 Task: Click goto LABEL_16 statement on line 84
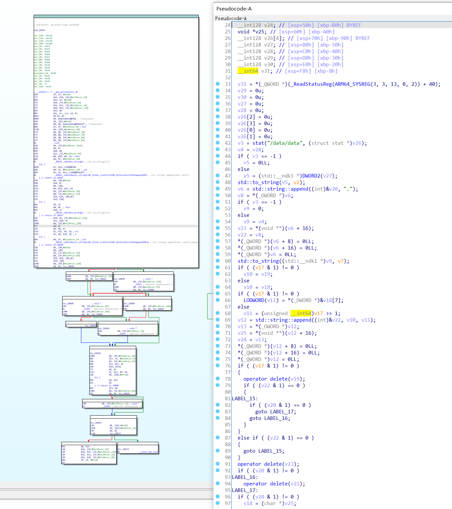270,418
